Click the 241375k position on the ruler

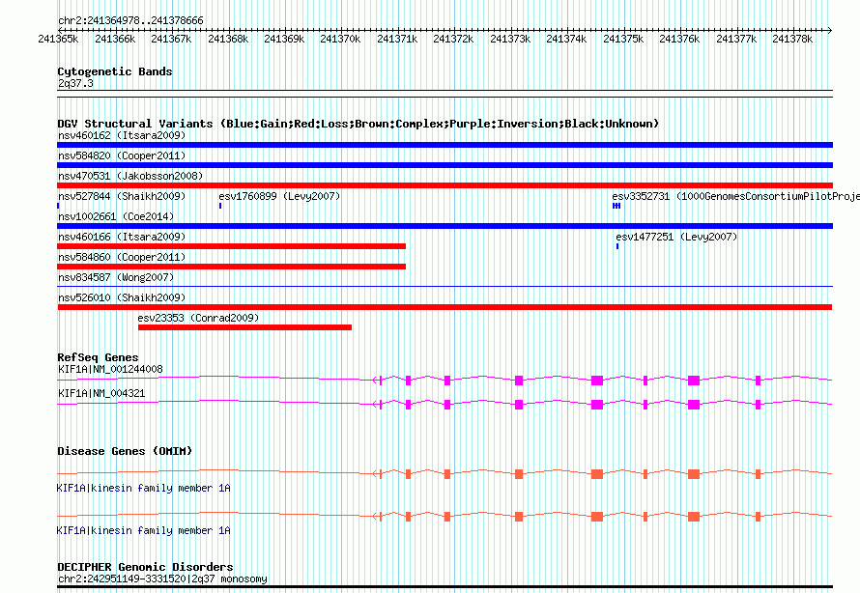(623, 39)
